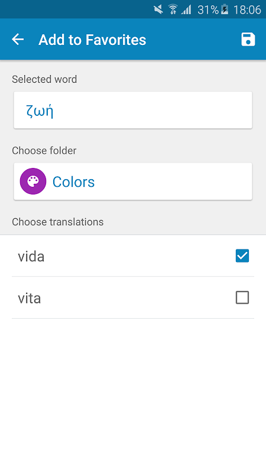266x473 pixels.
Task: Tap the purple palette folder icon
Action: point(33,182)
